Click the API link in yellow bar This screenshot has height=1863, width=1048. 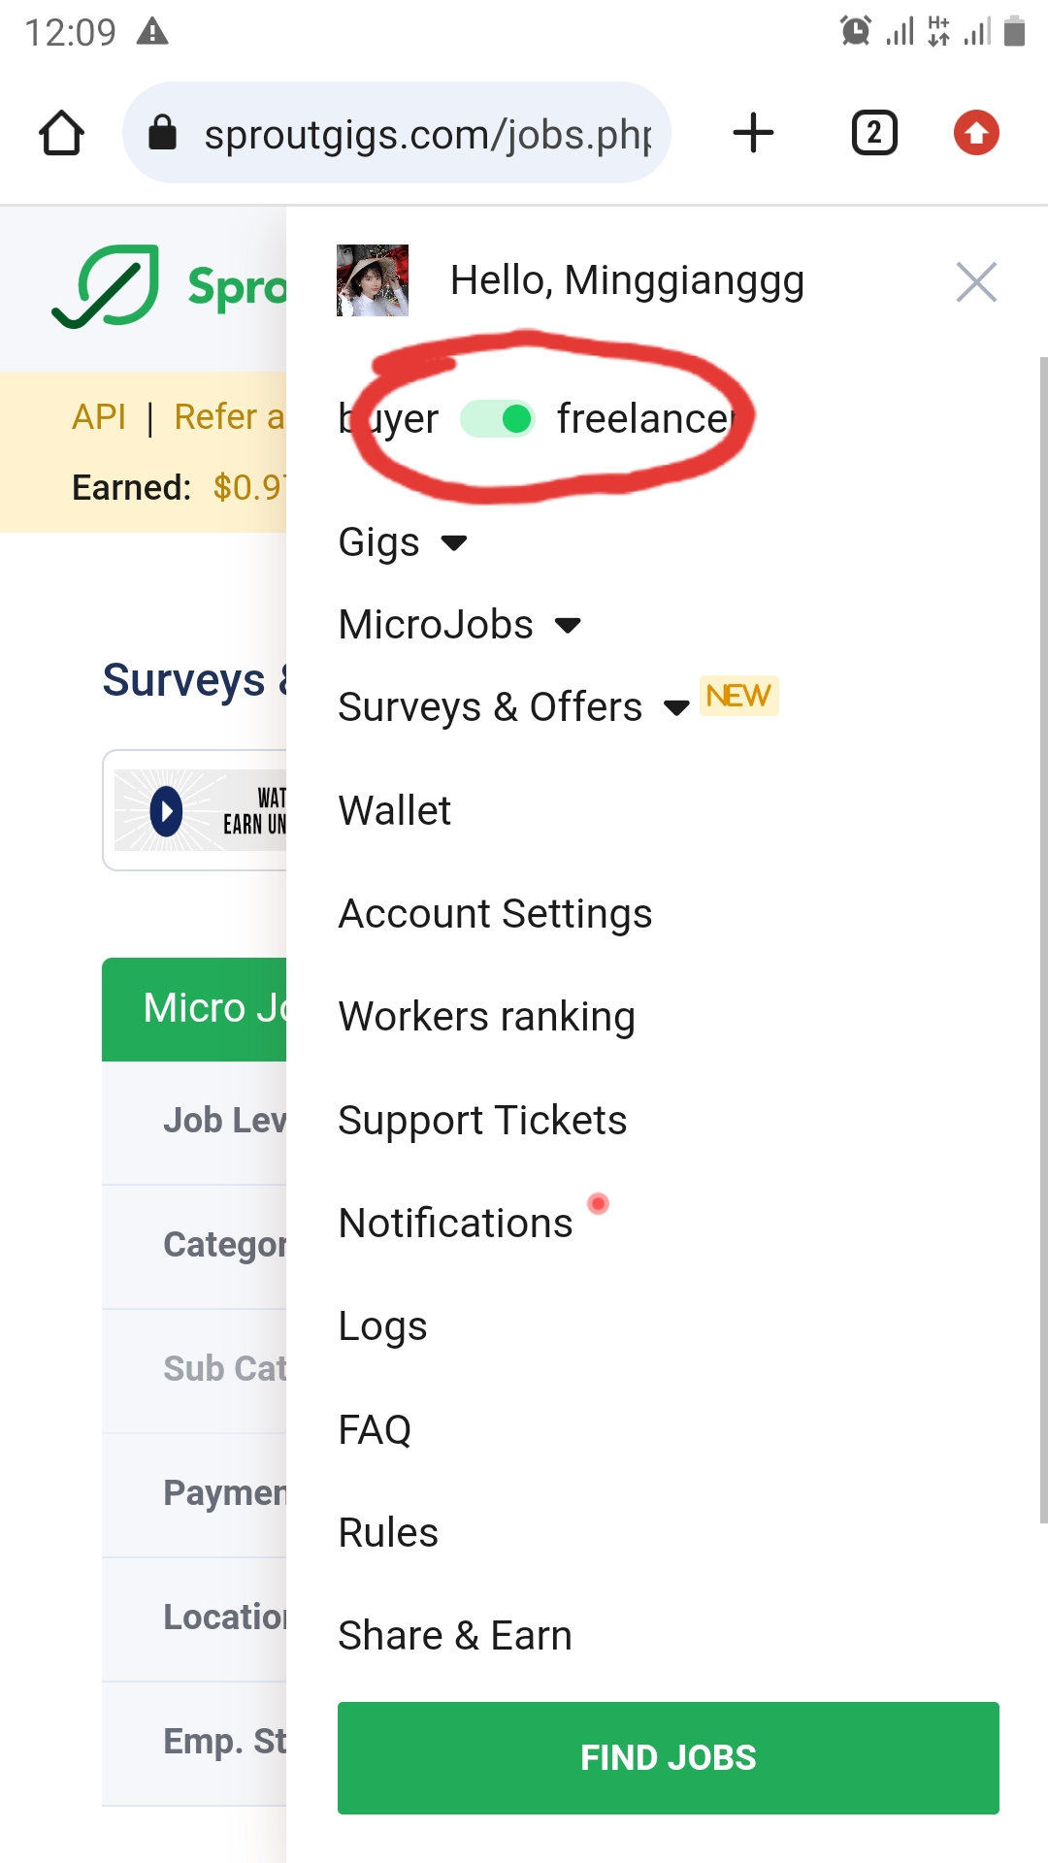[x=99, y=417]
